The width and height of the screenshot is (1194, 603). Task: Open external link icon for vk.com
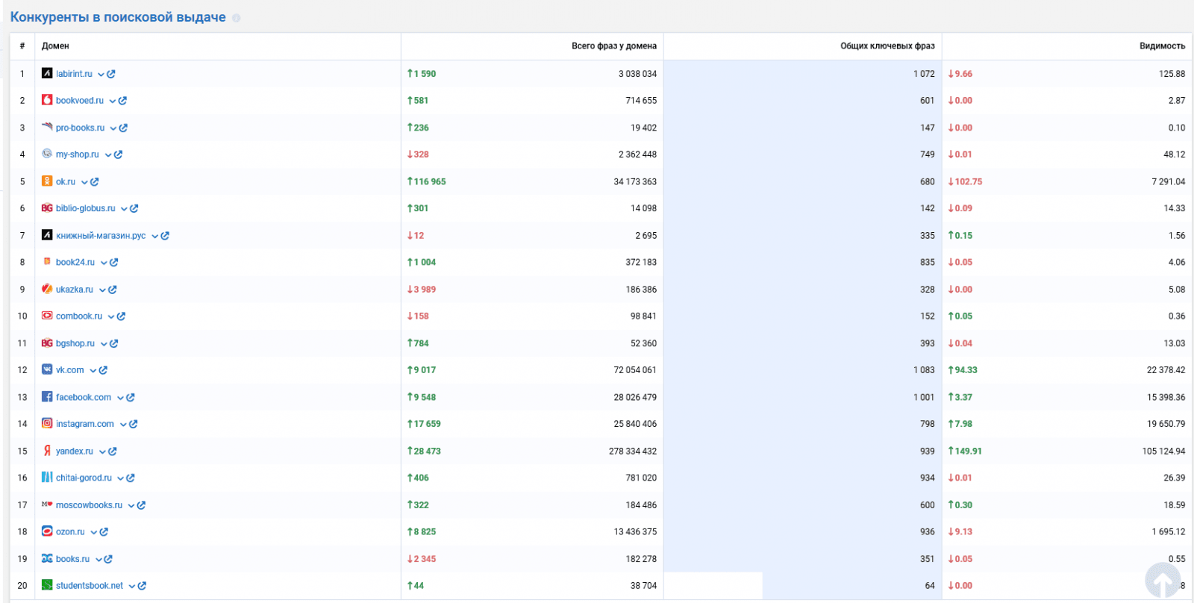click(x=103, y=370)
